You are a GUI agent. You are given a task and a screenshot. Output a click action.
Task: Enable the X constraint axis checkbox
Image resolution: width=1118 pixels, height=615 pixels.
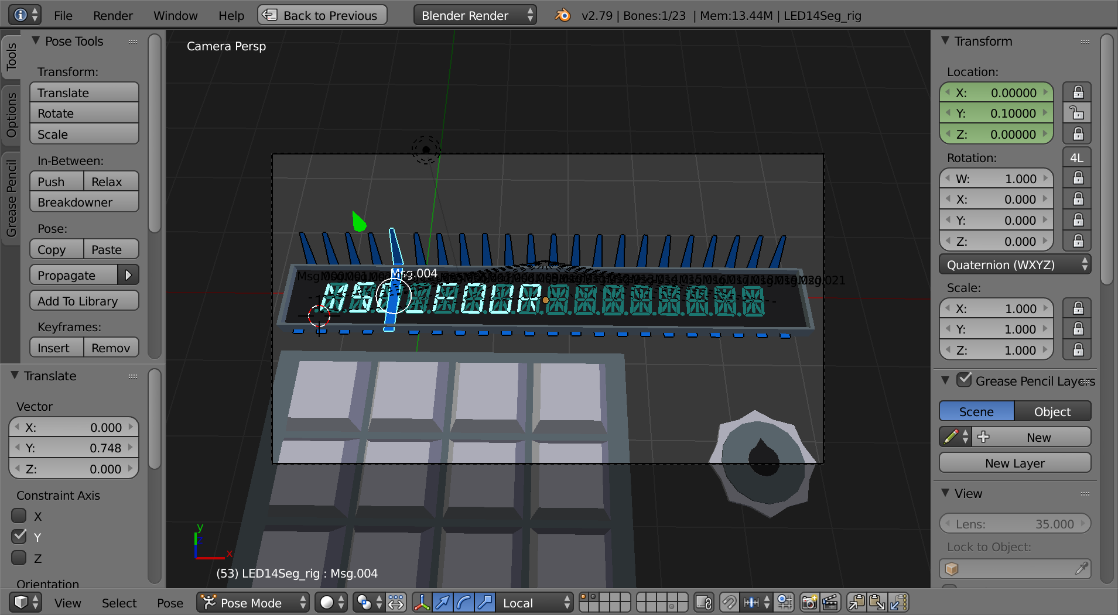(x=19, y=516)
